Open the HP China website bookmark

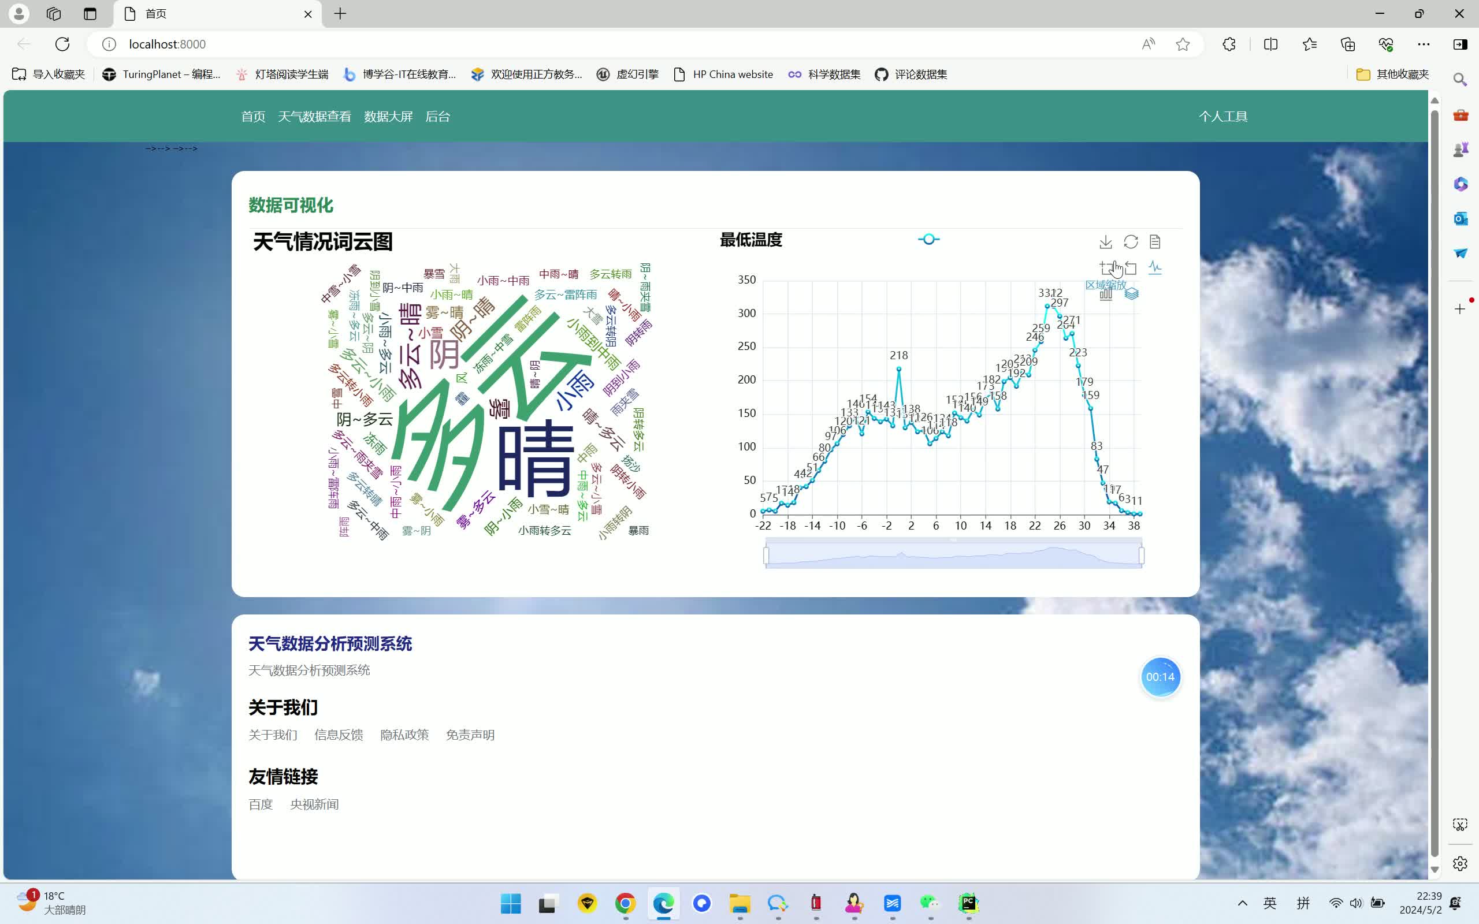723,74
